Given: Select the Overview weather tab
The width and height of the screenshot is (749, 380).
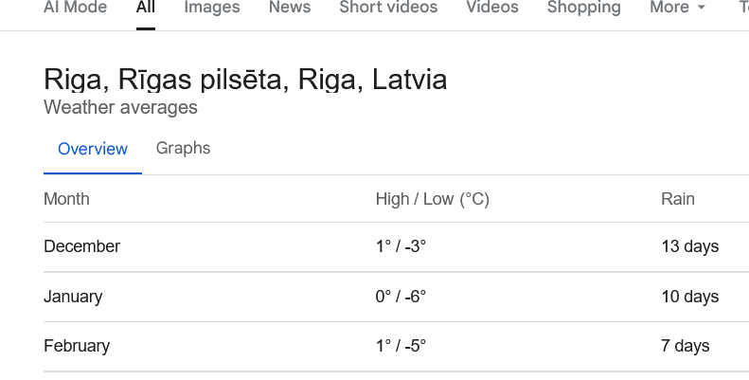Looking at the screenshot, I should click(x=93, y=149).
